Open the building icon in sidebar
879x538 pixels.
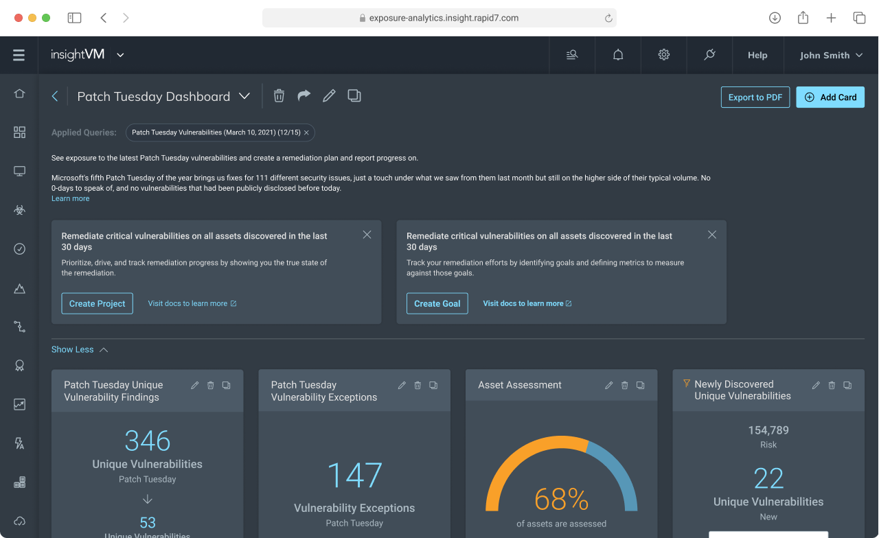pos(19,482)
